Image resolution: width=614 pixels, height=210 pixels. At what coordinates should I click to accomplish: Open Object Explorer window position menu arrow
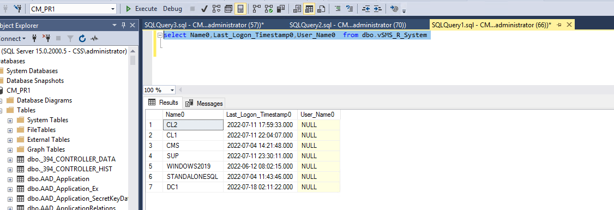115,25
